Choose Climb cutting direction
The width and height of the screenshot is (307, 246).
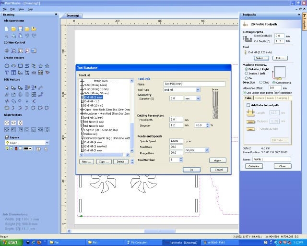[261, 82]
